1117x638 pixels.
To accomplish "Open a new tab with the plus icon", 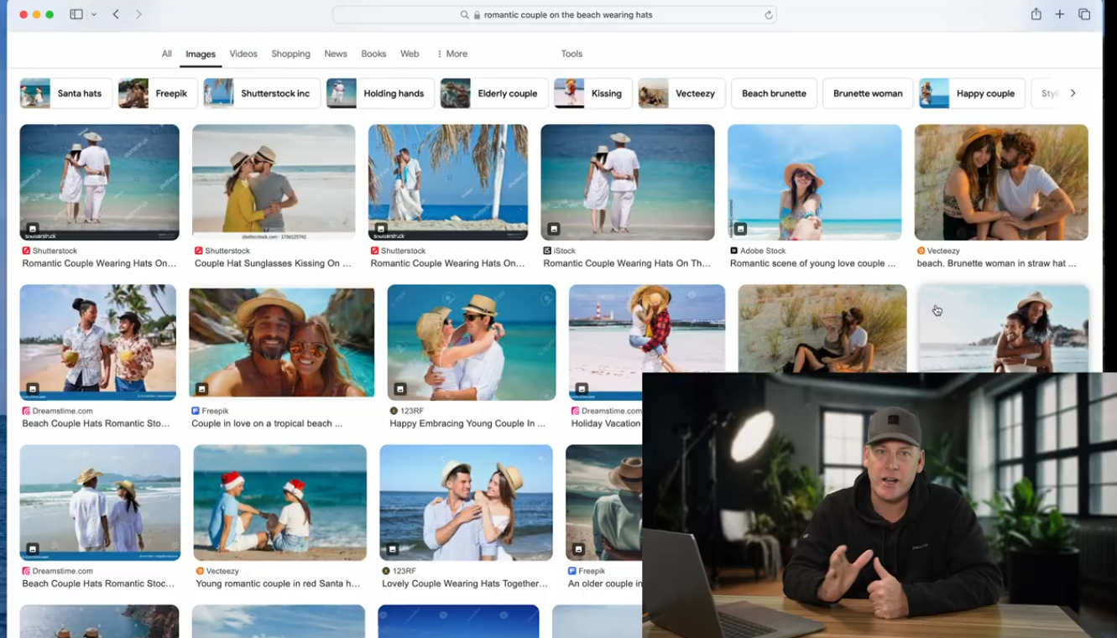I will [x=1060, y=14].
